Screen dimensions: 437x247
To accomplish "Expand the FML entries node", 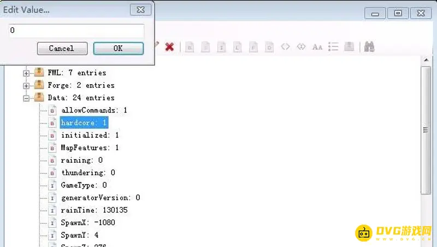I will click(x=26, y=73).
